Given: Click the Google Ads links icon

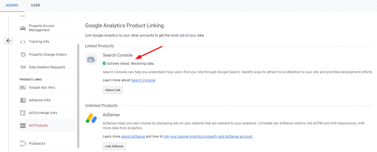Looking at the screenshot, I should 23,88.
